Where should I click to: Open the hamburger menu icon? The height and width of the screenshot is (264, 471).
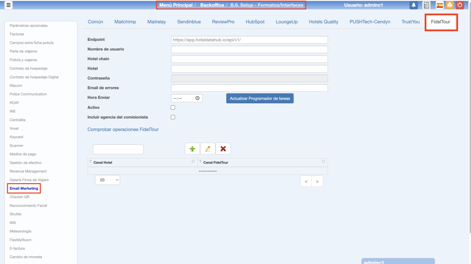coord(9,5)
